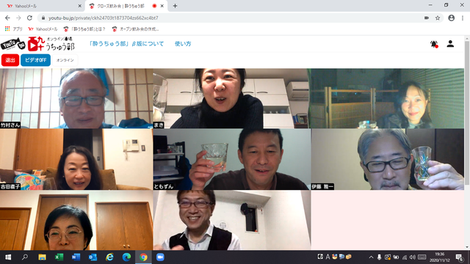Screen dimensions: 470x264
Task: Select 竹村さん video tile
Action: 76,98
